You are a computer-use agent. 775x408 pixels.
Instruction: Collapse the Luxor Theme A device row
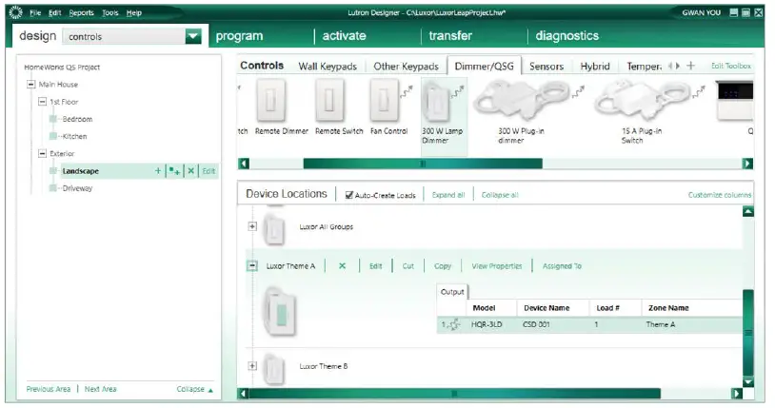click(252, 266)
